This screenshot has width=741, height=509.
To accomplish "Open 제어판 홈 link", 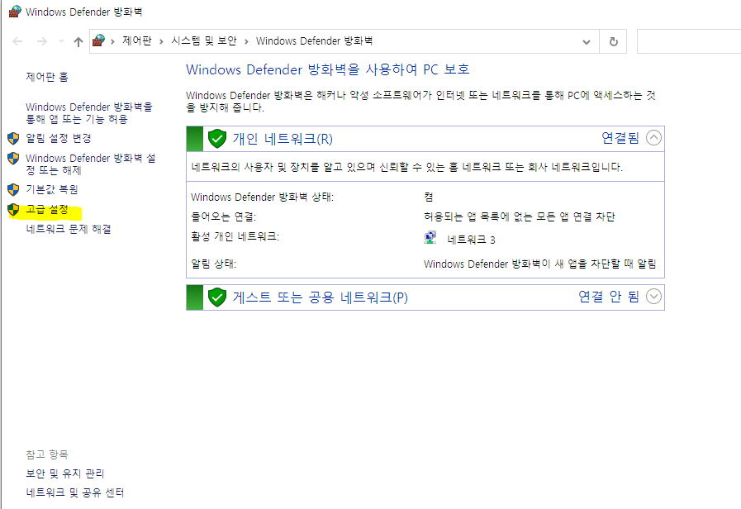I will click(47, 77).
